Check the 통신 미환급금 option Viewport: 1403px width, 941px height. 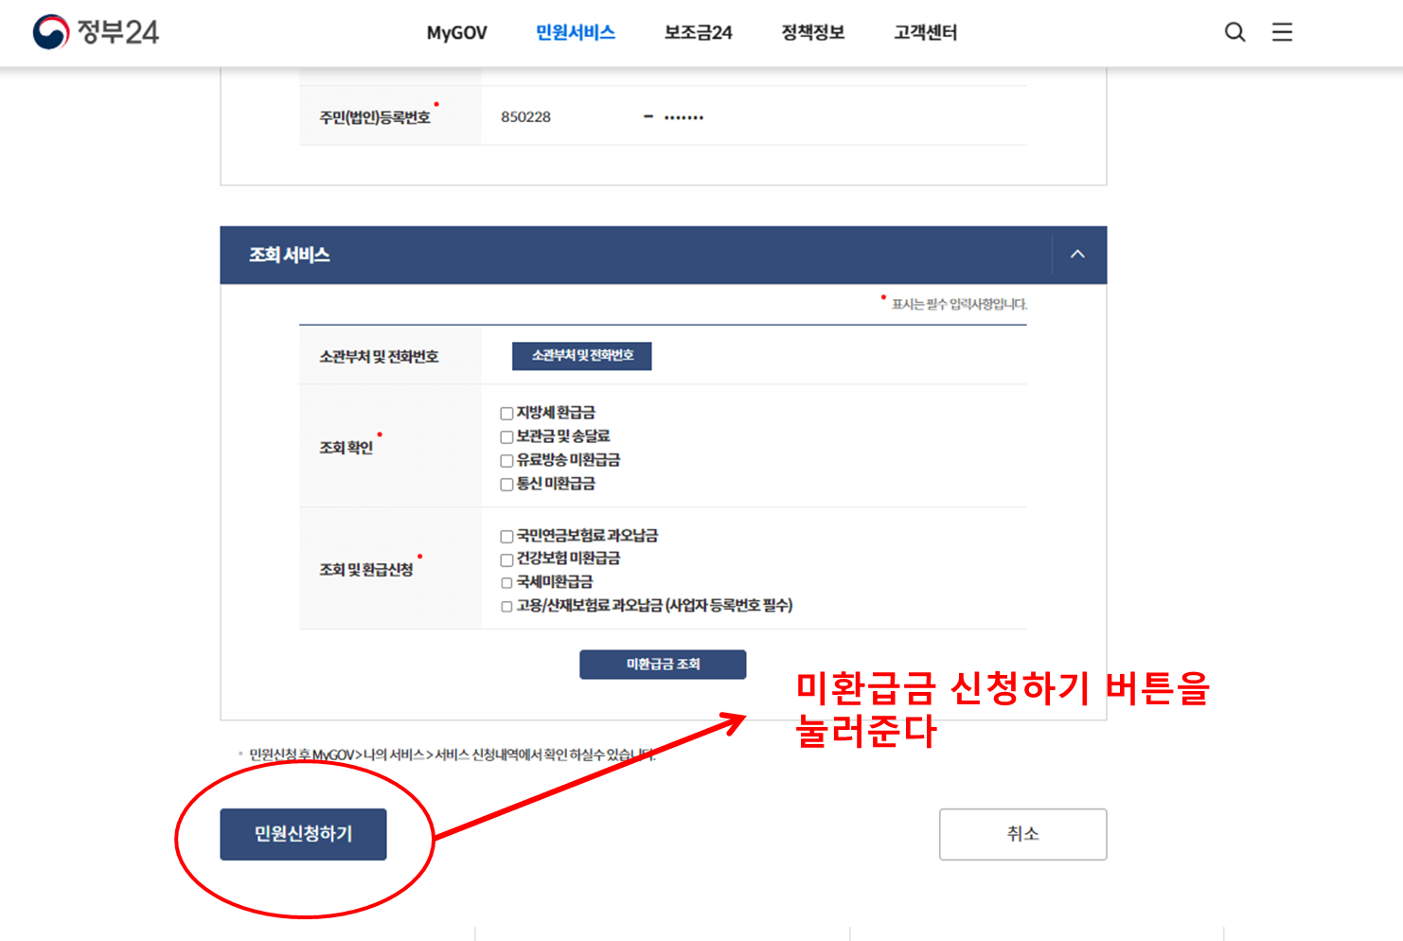[506, 484]
